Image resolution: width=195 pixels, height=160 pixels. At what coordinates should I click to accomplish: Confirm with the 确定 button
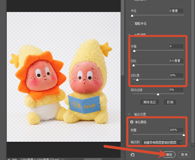pos(169,155)
